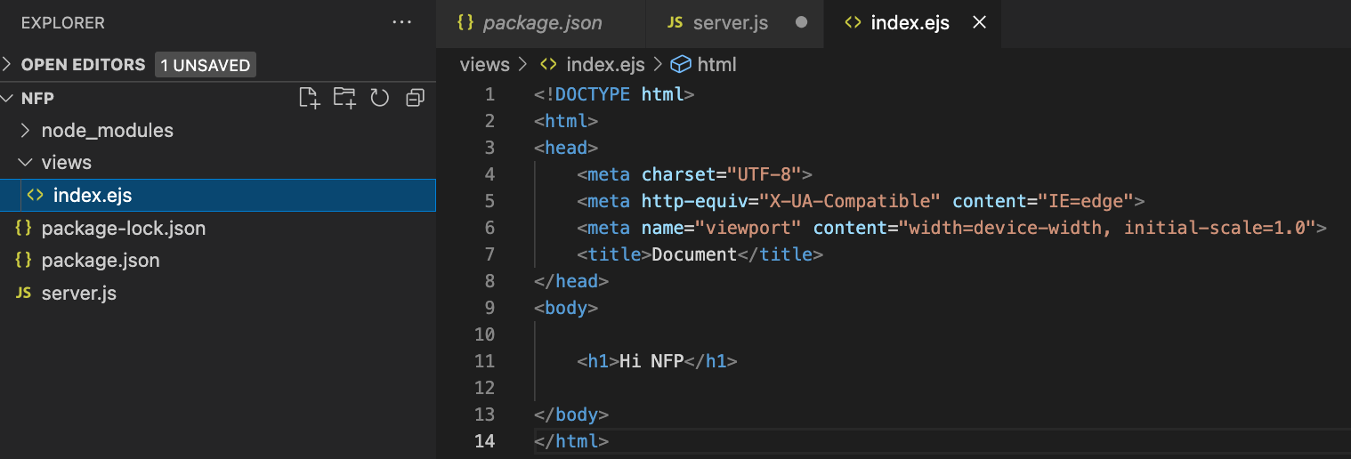Image resolution: width=1351 pixels, height=459 pixels.
Task: Click the 1 UNSAVED badge
Action: coord(206,64)
